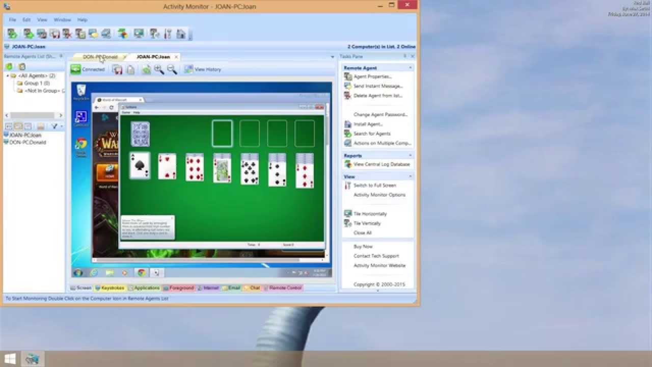Click Activity Monitor icon in Windows taskbar
Viewport: 652px width, 367px height.
(32, 359)
